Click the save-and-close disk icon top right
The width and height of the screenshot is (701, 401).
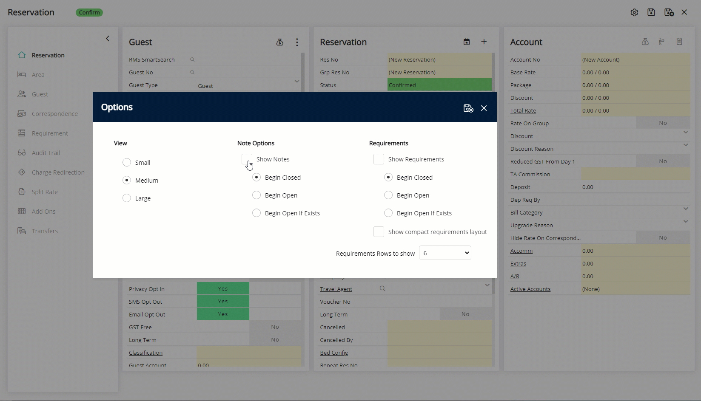point(669,12)
